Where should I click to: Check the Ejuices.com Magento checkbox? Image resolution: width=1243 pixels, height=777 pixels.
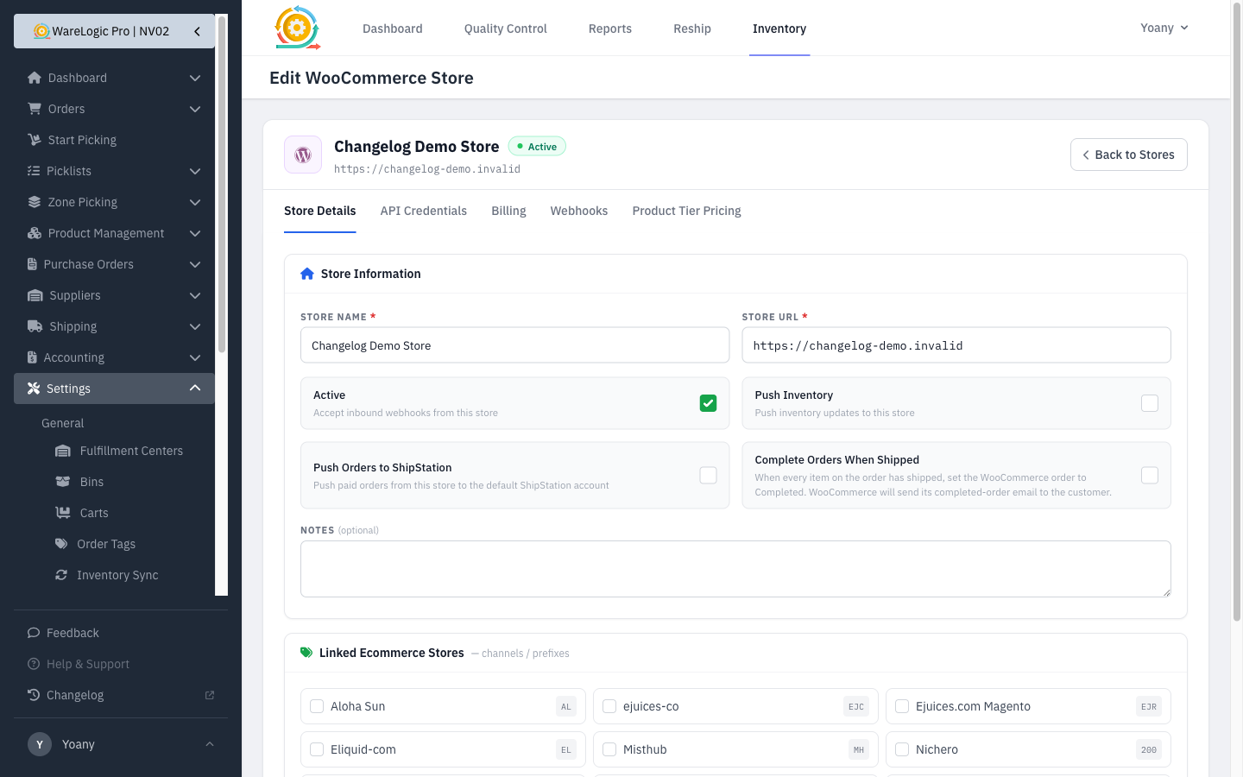902,706
